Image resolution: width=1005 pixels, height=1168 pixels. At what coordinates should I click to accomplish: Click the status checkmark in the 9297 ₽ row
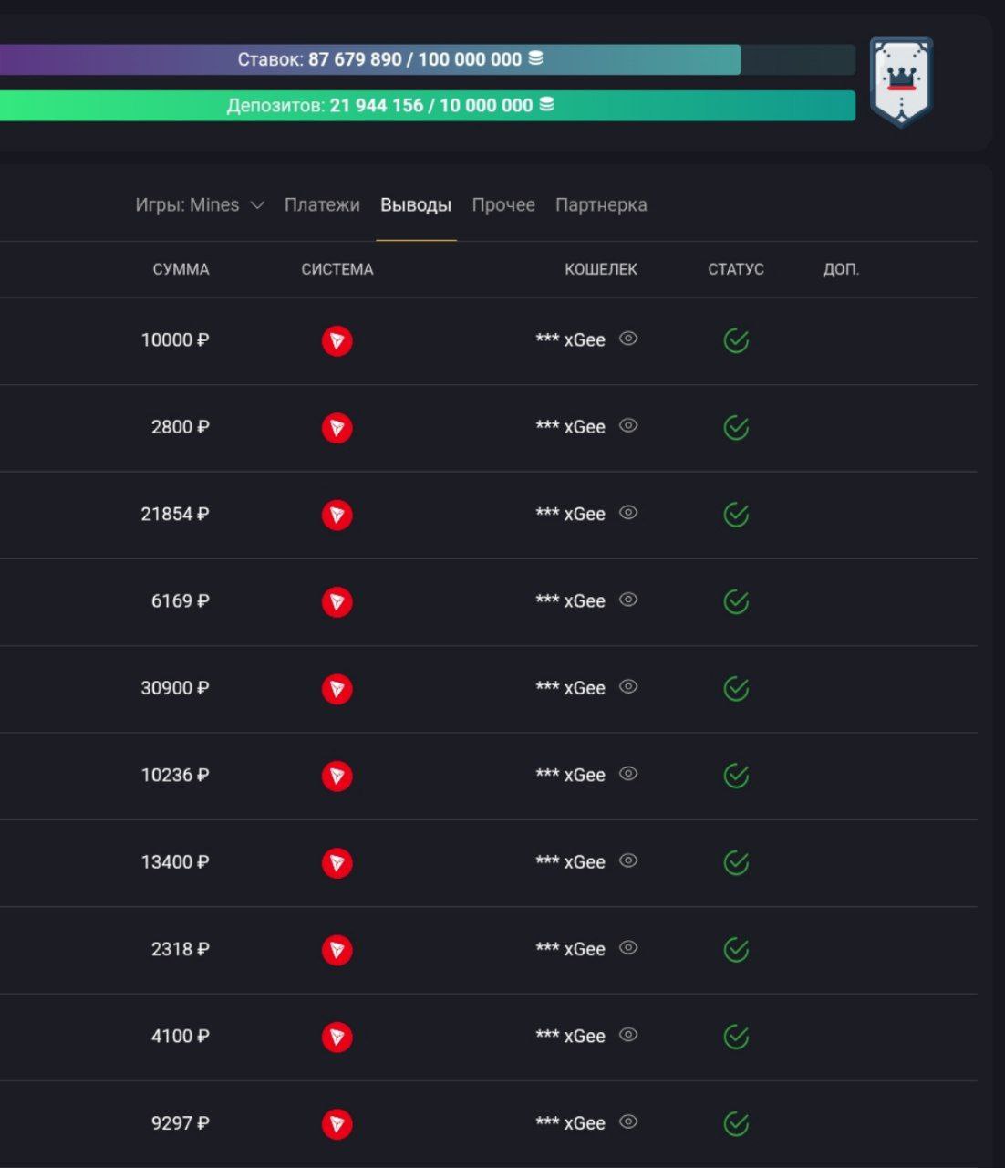[736, 1124]
